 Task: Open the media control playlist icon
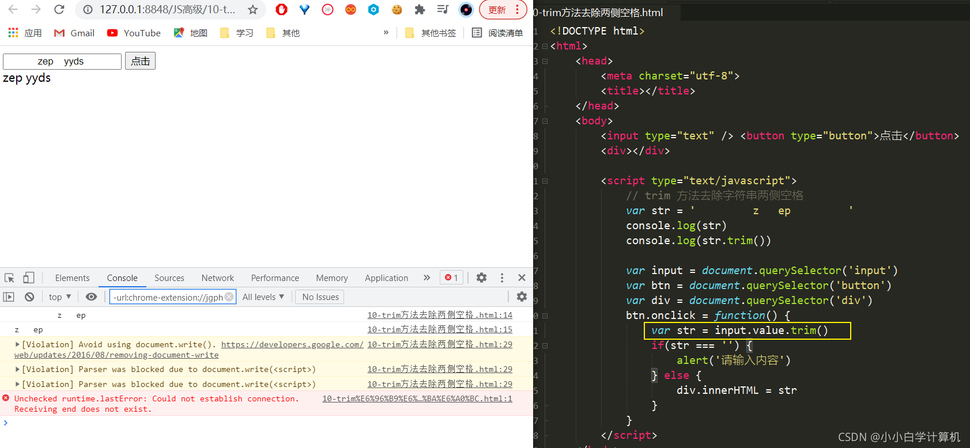point(443,9)
